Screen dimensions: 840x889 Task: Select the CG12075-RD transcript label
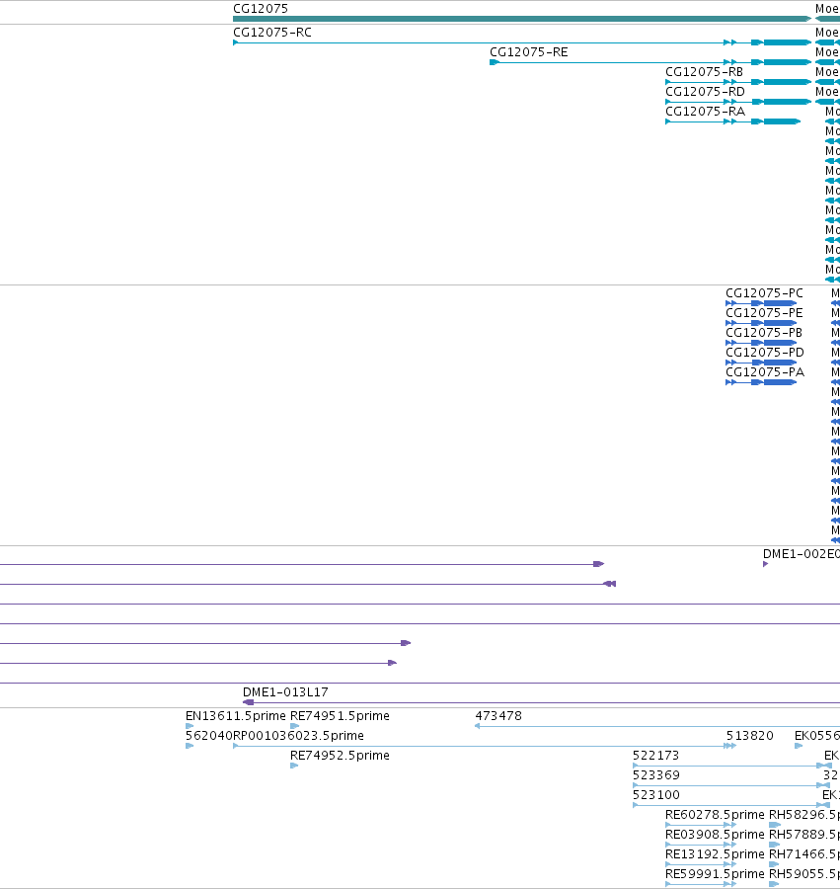(x=705, y=92)
